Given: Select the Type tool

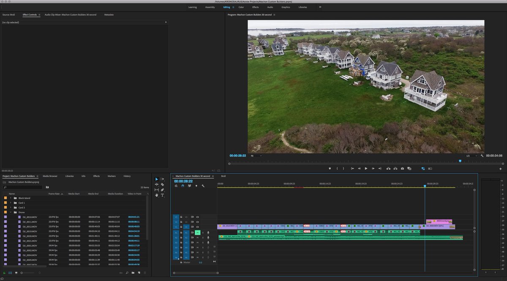Looking at the screenshot, I should (x=162, y=195).
